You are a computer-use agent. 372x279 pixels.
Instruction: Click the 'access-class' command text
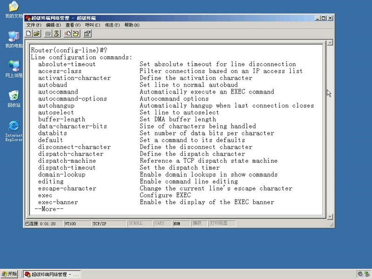60,71
